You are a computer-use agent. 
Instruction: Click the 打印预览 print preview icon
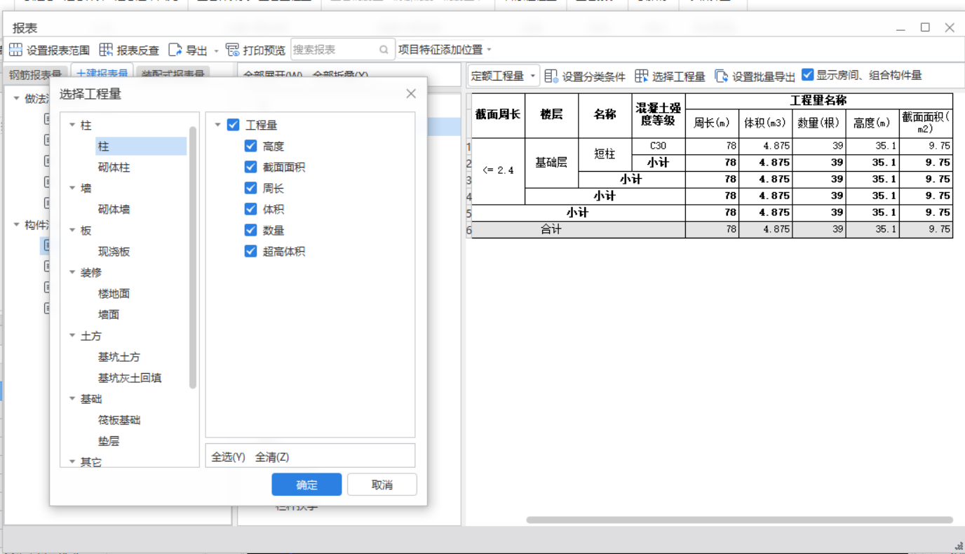tap(232, 50)
